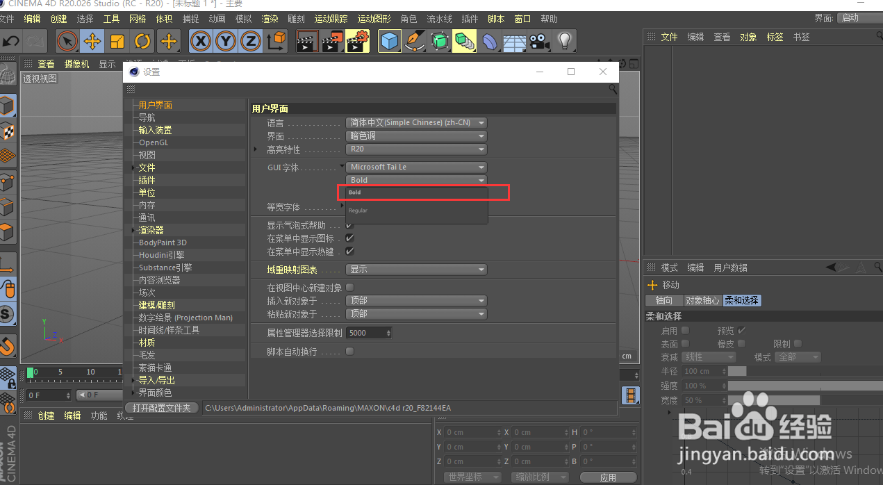This screenshot has width=883, height=485.
Task: Click the 应用 apply button
Action: [x=608, y=477]
